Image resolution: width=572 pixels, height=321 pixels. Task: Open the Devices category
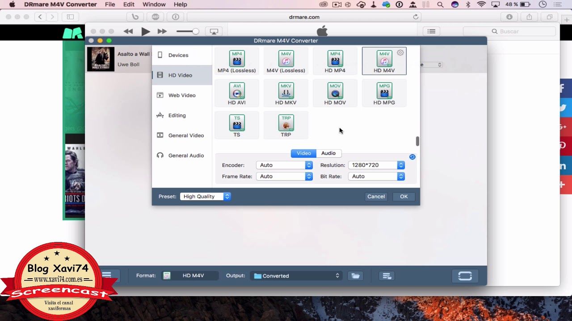pyautogui.click(x=182, y=55)
